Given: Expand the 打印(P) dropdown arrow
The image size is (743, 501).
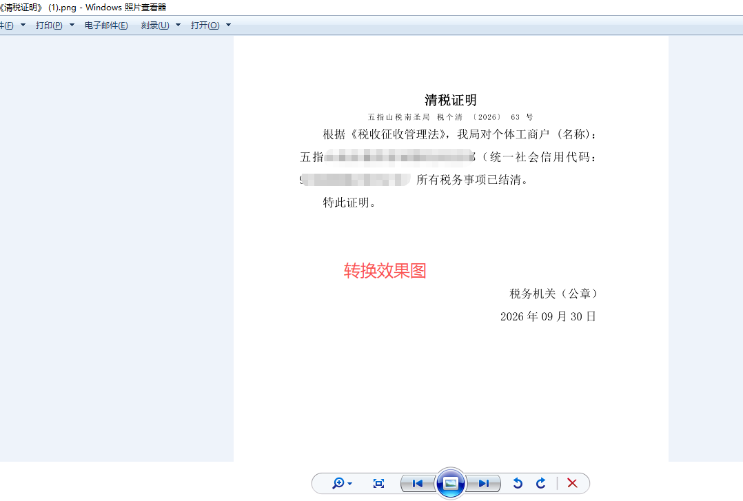Looking at the screenshot, I should [x=72, y=25].
